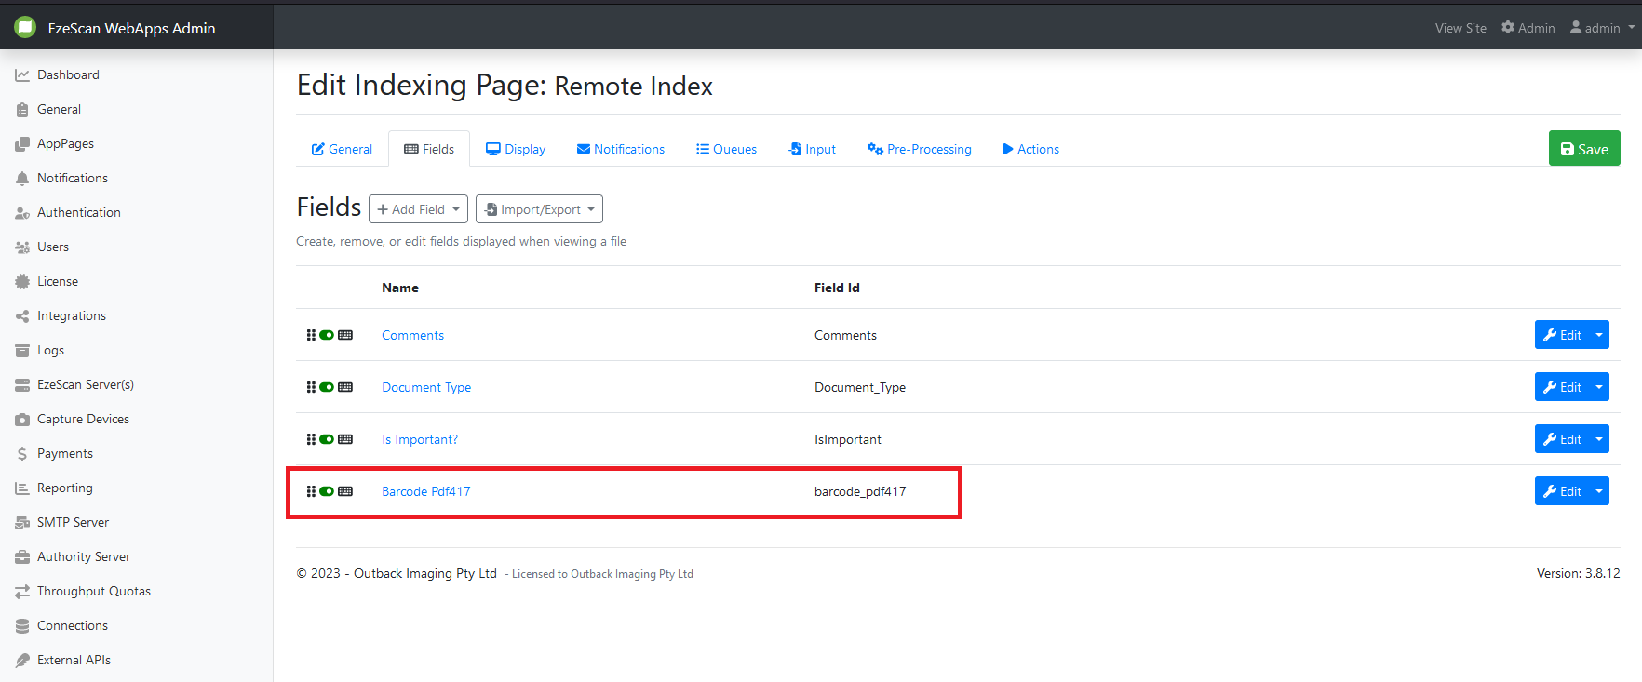This screenshot has width=1642, height=682.
Task: Click the EzeScan WebApps logo icon
Action: point(25,27)
